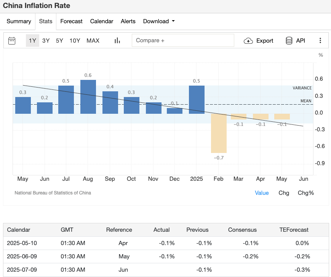Select the Value display mode
This screenshot has width=331, height=277.
pos(262,193)
